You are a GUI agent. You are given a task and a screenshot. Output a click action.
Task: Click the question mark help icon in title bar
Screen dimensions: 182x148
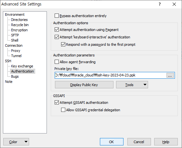point(160,4)
